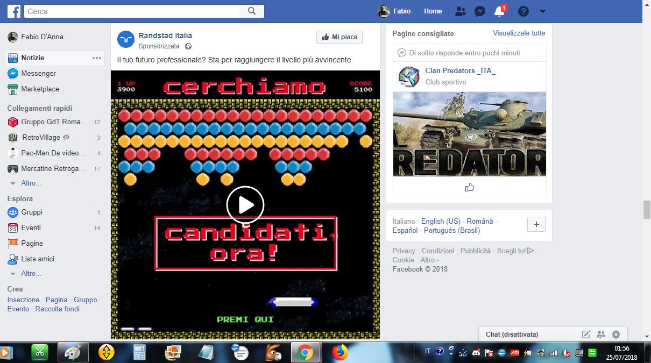Open Mercatino Retroga shortcut
Image resolution: width=651 pixels, height=363 pixels.
coord(54,169)
